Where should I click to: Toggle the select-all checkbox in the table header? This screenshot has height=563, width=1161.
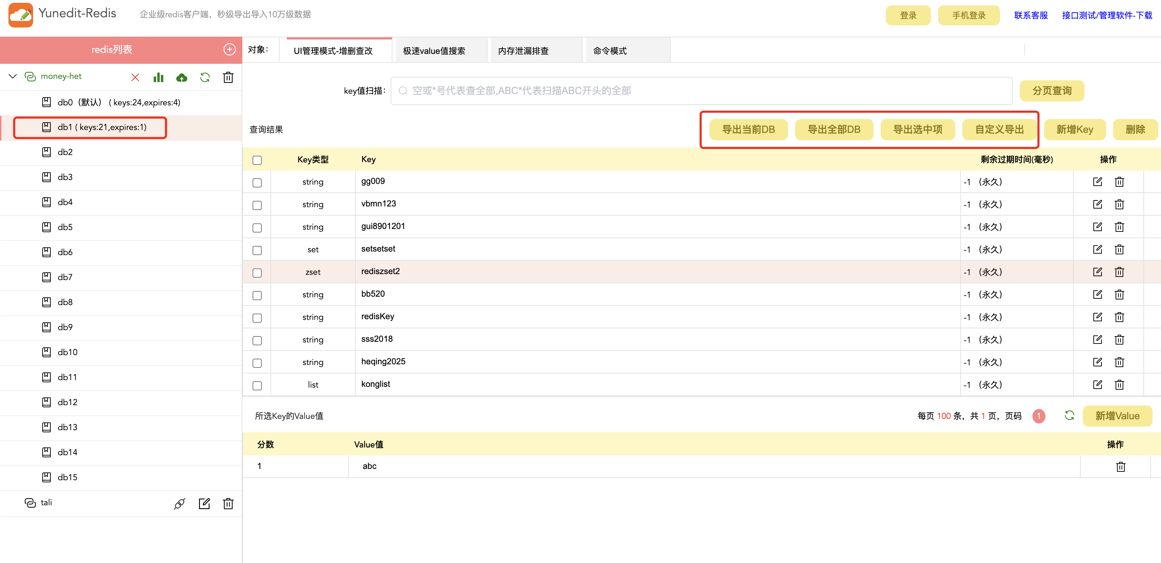click(257, 160)
